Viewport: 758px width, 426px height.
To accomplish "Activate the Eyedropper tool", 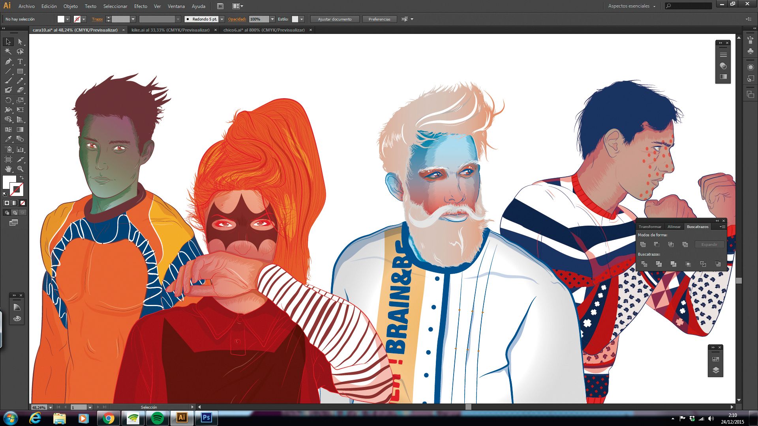I will point(8,139).
